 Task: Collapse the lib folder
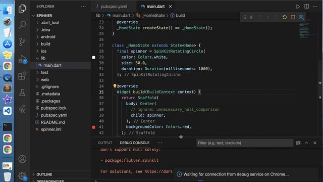(61, 58)
